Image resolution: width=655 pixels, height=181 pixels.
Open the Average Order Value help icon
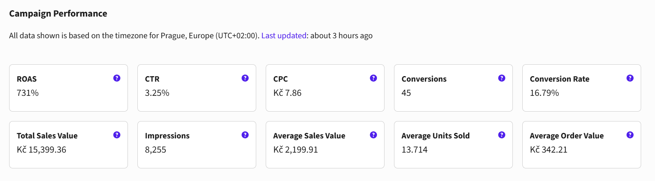click(x=630, y=135)
